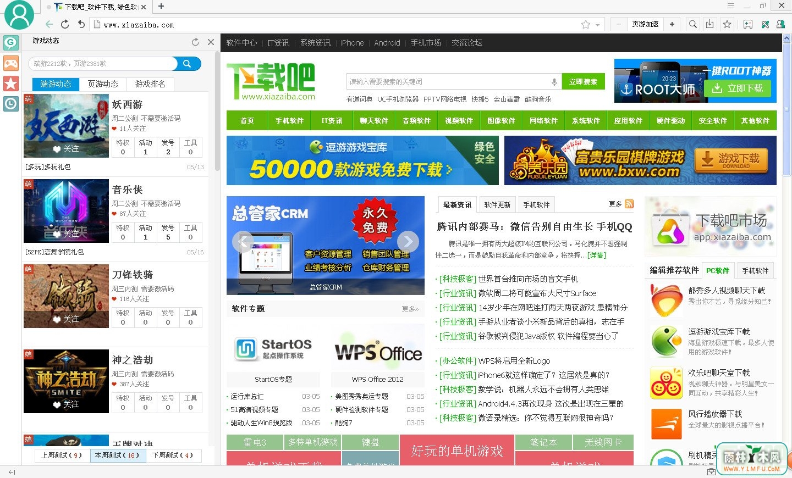Viewport: 792px width, 478px height.
Task: Open the downloads toolbar icon
Action: (710, 24)
